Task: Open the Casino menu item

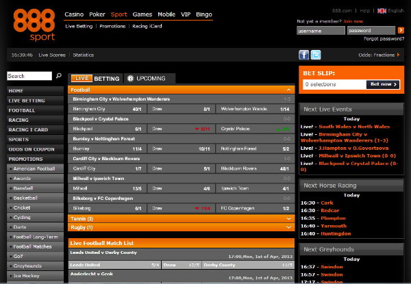Action: click(x=74, y=14)
